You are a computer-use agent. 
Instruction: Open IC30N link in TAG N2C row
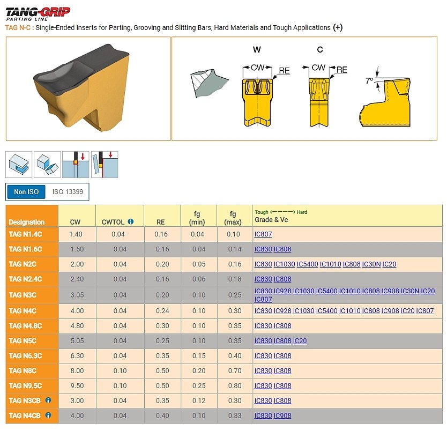tap(371, 264)
